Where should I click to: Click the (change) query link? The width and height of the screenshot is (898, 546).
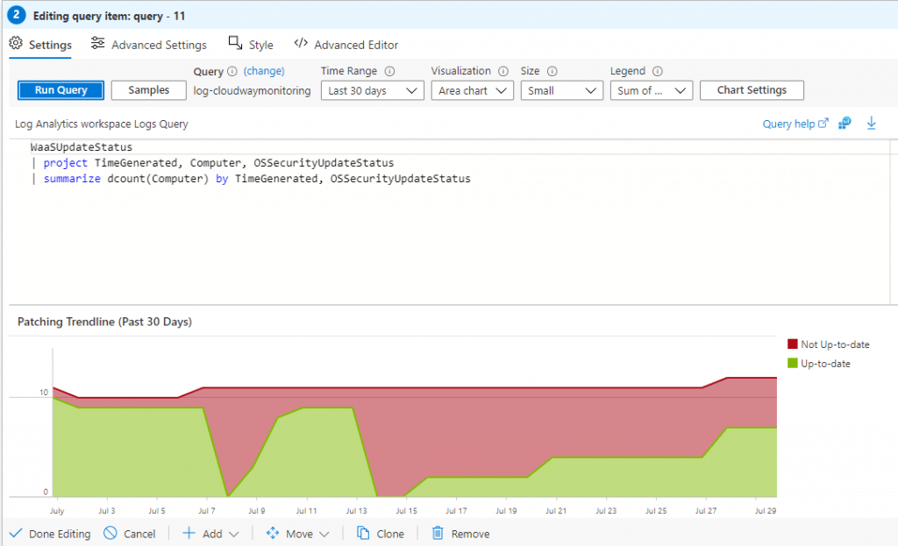coord(264,71)
